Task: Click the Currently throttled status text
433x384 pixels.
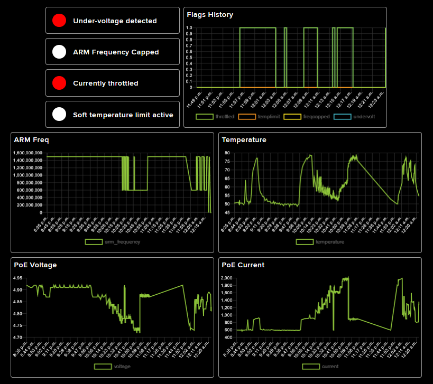Action: click(105, 83)
